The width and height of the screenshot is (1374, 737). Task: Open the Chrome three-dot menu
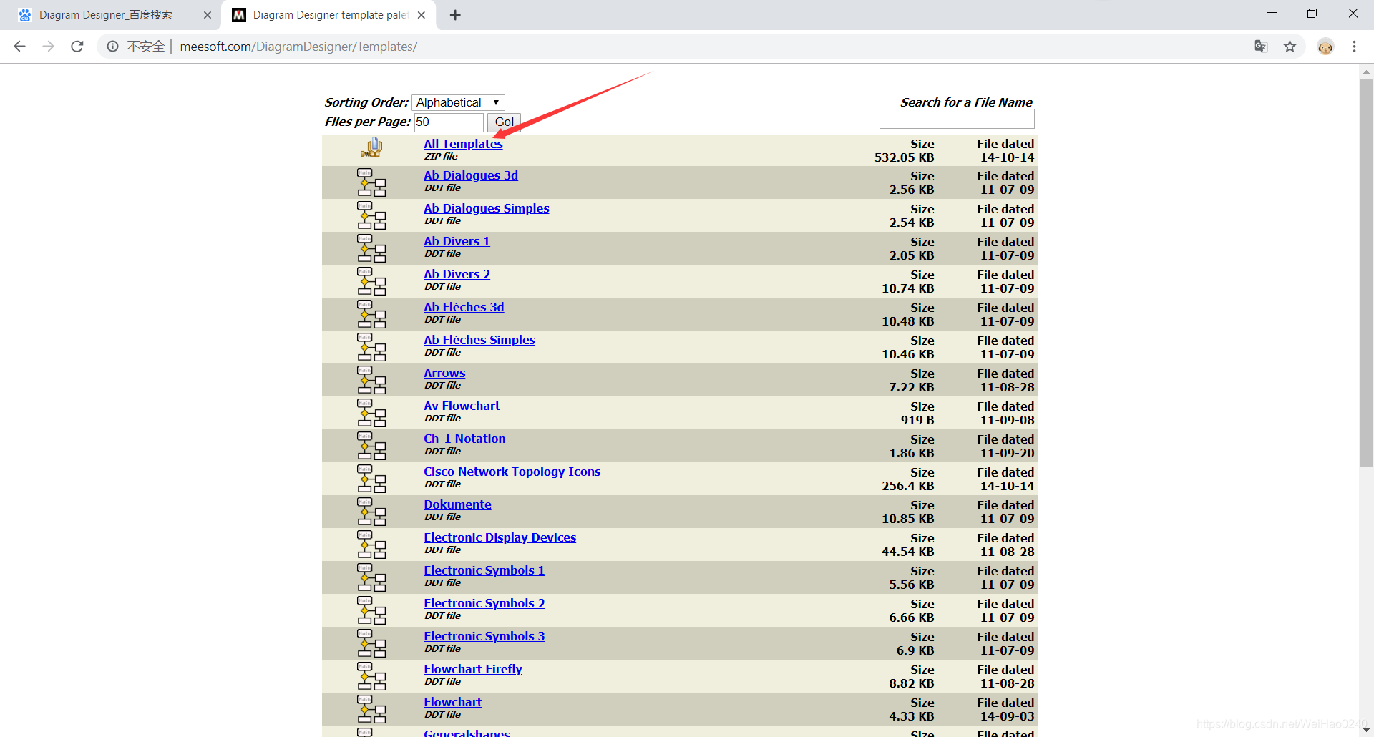click(1354, 47)
